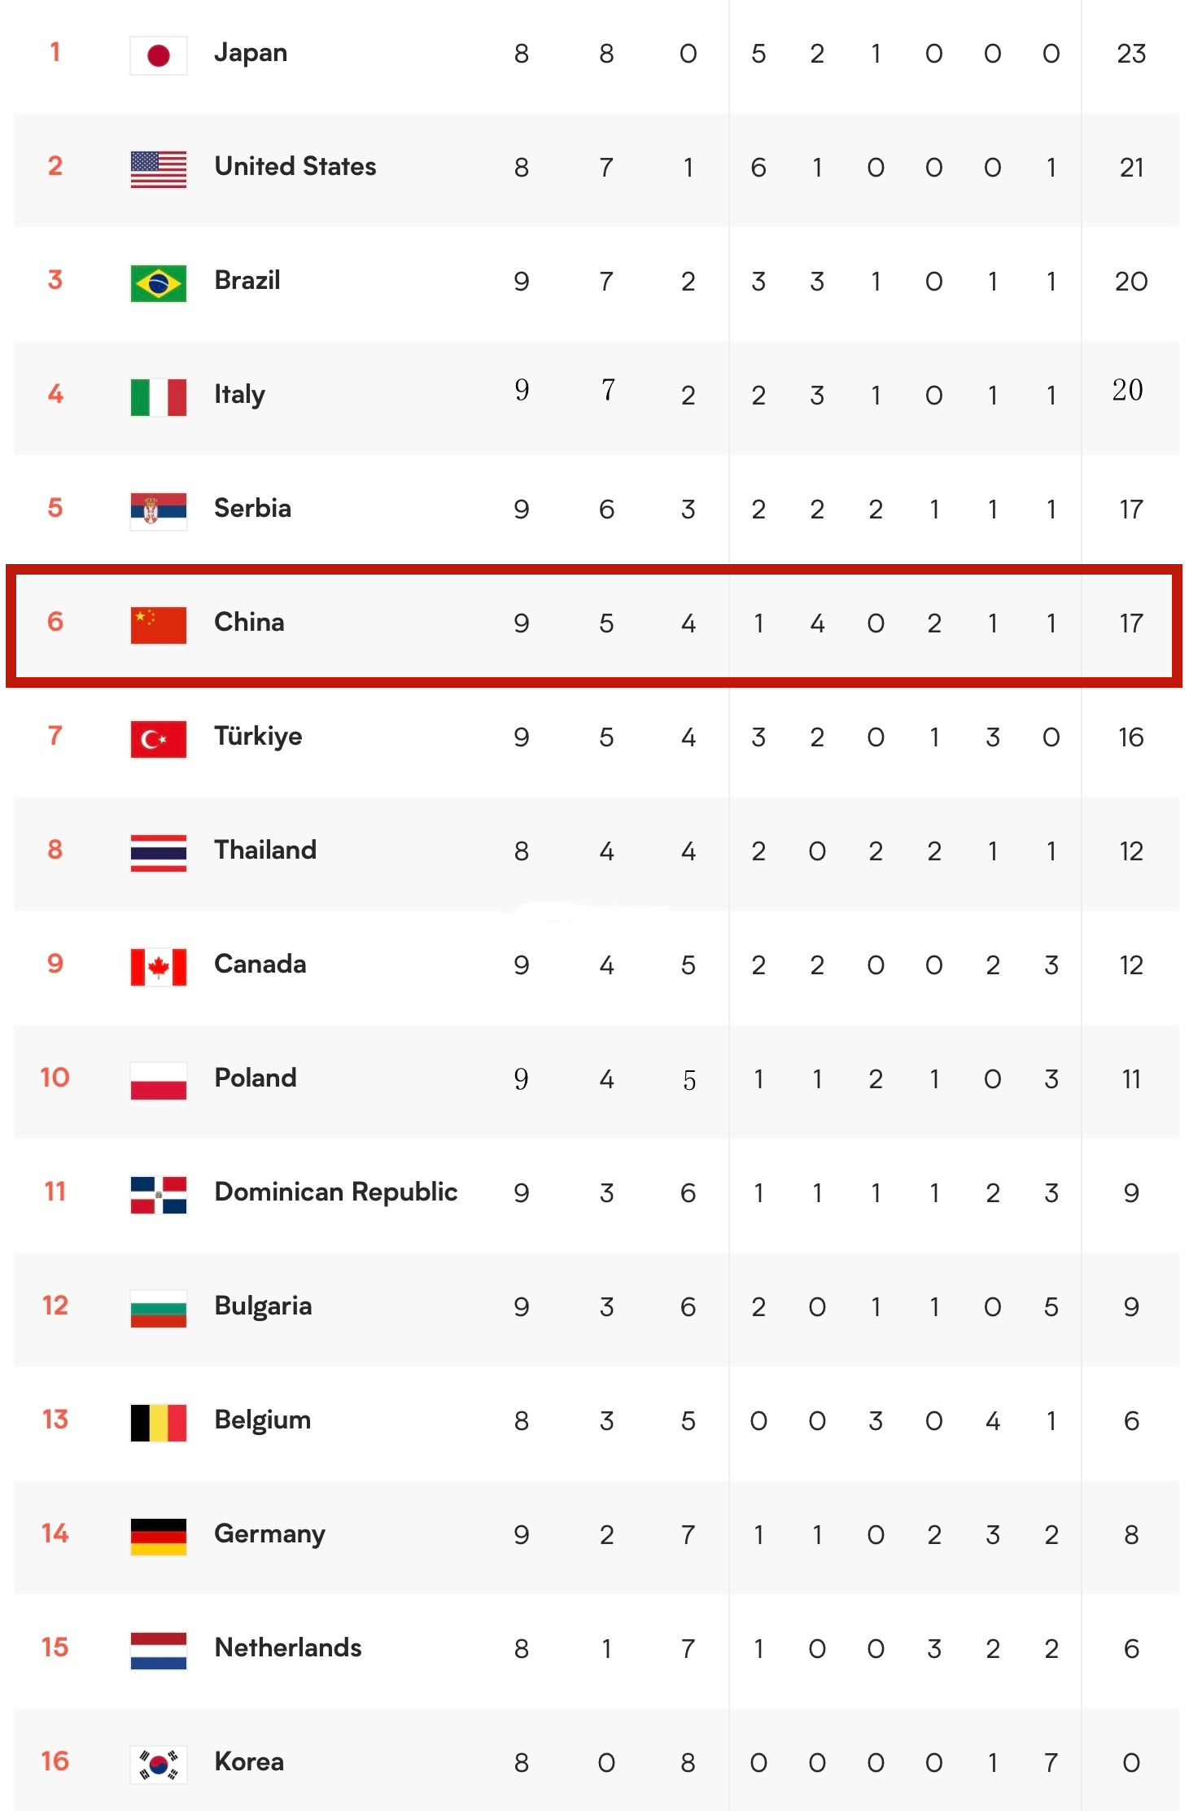Click the Brazil flag icon
The width and height of the screenshot is (1189, 1811).
click(x=159, y=283)
